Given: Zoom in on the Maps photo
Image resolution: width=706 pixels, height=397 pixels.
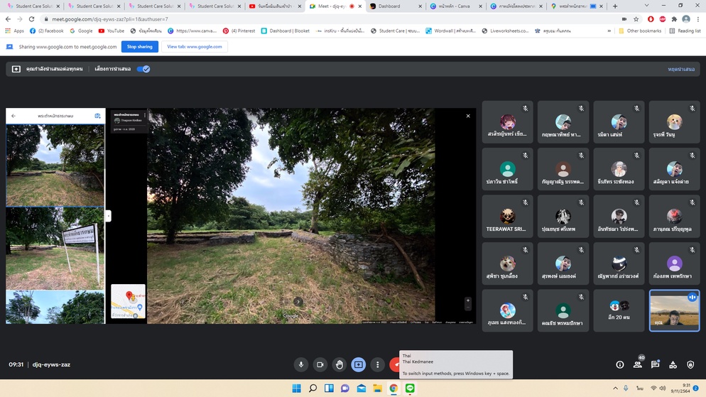Looking at the screenshot, I should (468, 300).
